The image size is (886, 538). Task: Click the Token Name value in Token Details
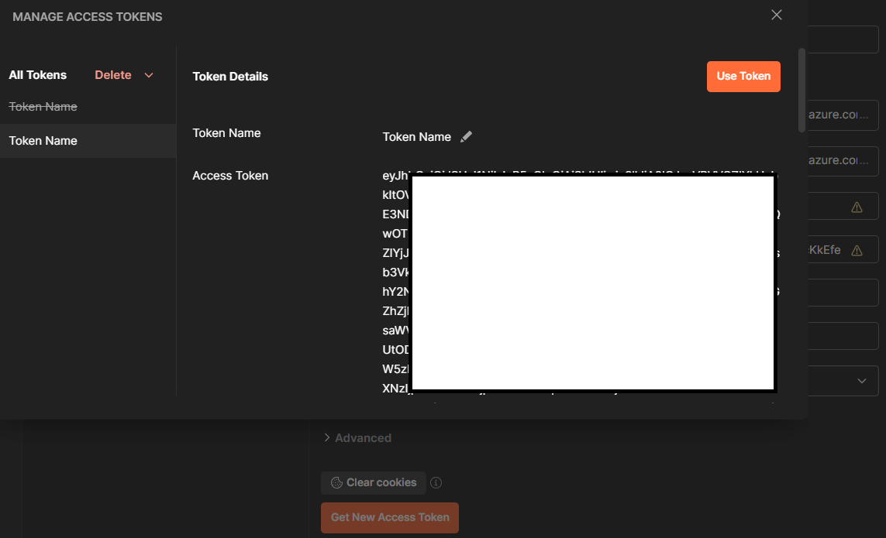(x=416, y=137)
